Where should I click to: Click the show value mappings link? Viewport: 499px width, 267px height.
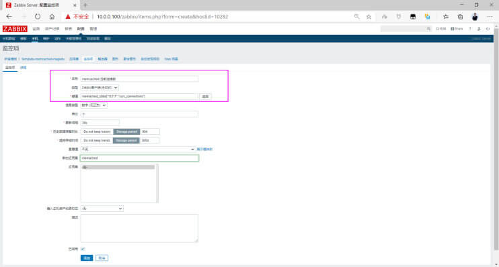point(204,149)
